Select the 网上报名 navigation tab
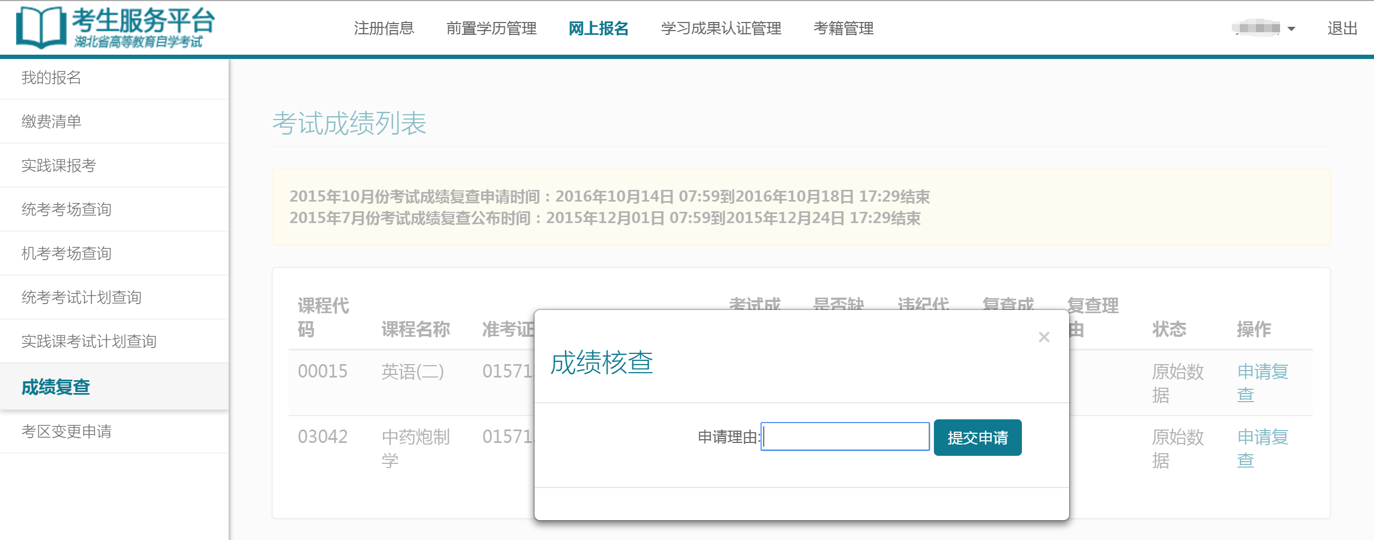Screen dimensions: 1374x540 598,28
